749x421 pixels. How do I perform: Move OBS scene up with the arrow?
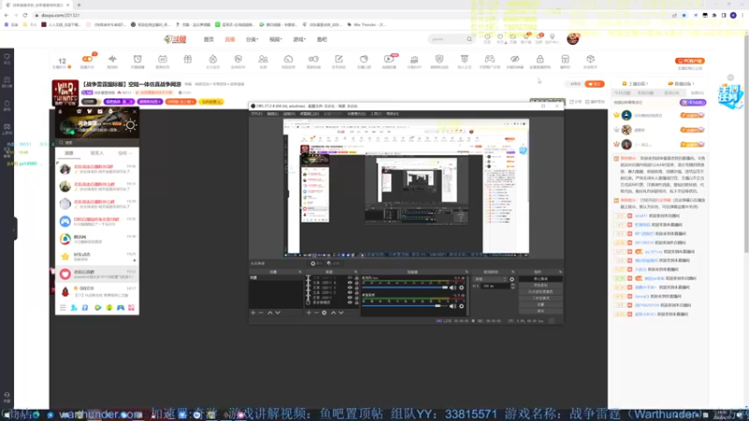270,312
